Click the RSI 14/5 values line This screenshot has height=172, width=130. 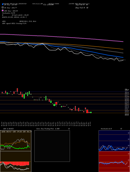(x=15, y=15)
